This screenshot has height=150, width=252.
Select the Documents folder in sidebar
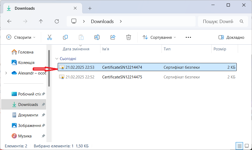click(x=28, y=115)
